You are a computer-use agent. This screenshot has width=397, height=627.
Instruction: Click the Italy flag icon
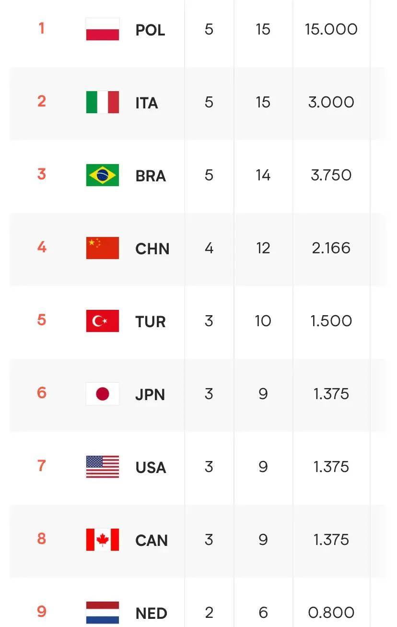click(x=103, y=102)
